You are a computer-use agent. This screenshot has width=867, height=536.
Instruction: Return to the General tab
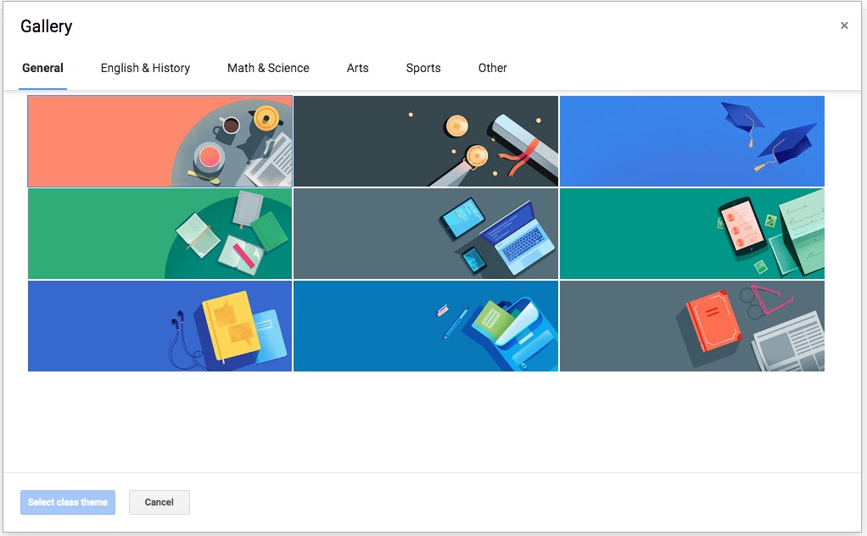[x=43, y=68]
